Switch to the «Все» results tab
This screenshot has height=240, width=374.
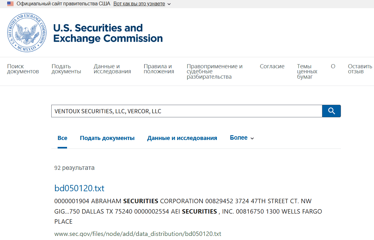[x=62, y=137]
